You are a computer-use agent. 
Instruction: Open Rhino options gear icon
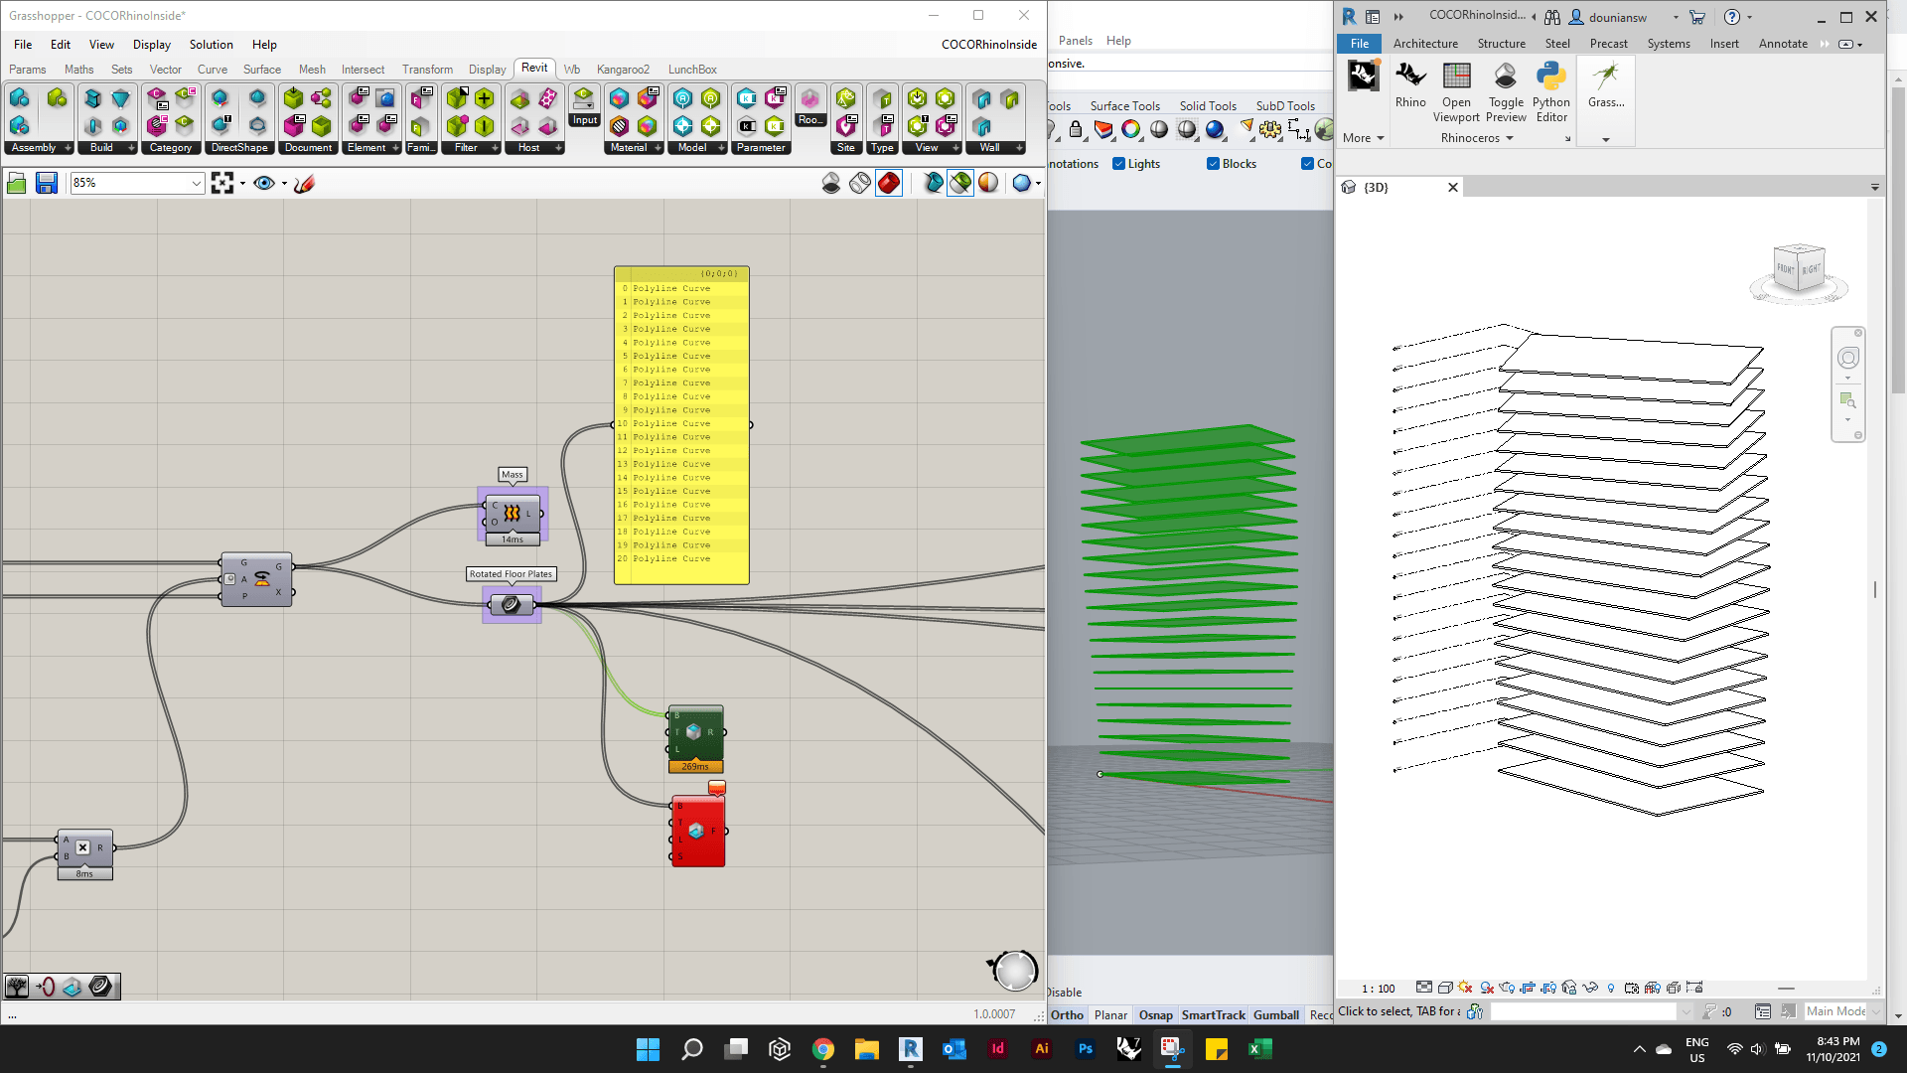1270,130
